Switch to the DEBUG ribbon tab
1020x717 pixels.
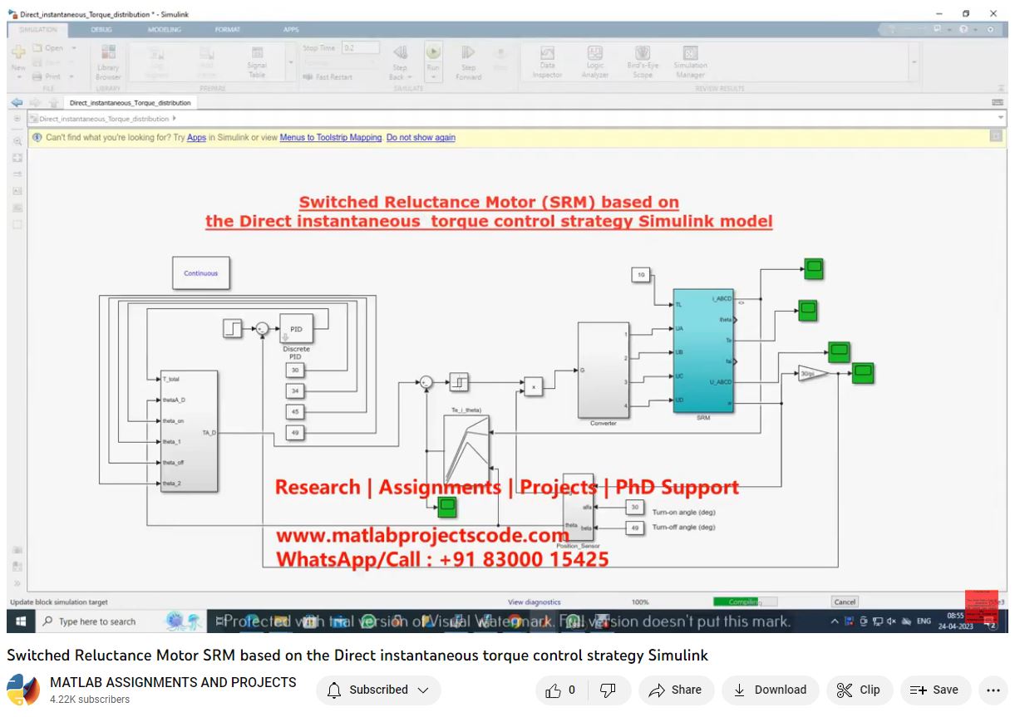point(103,29)
